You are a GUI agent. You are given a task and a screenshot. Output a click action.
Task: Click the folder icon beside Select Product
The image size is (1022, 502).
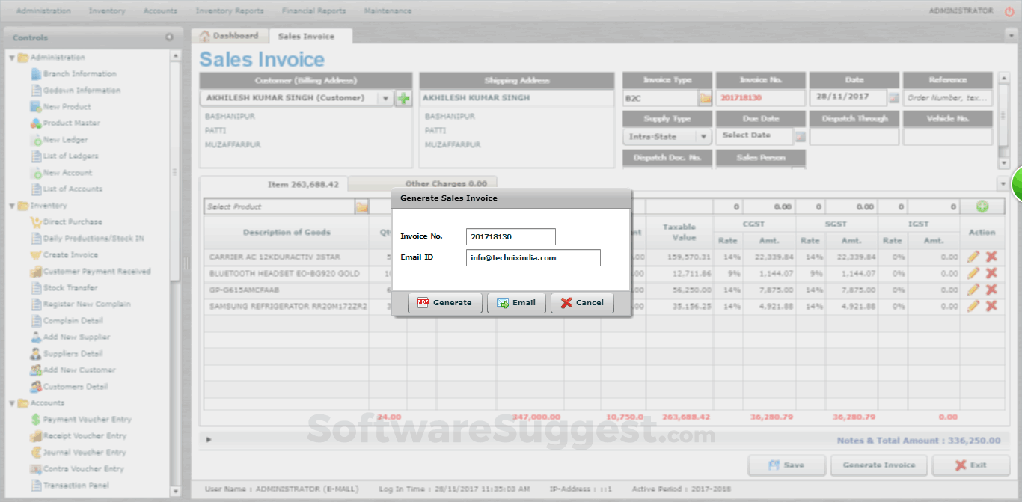point(363,206)
